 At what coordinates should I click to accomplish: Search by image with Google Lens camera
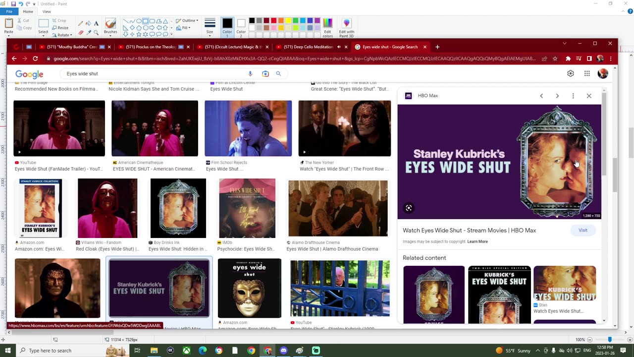[265, 74]
